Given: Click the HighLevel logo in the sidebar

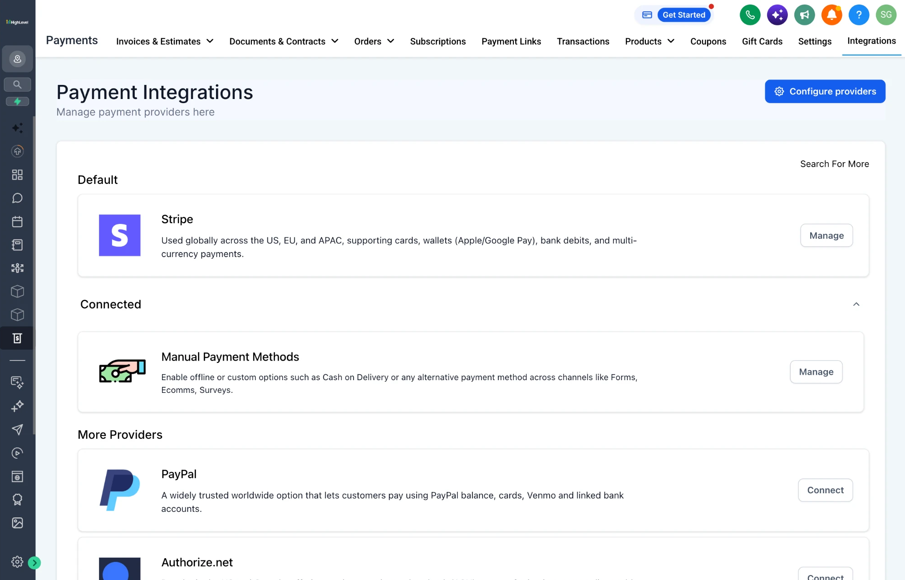Looking at the screenshot, I should pyautogui.click(x=17, y=22).
